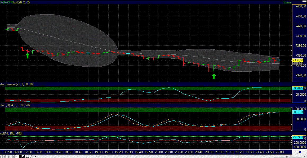Select the green buy arrow near 17:50
The height and width of the screenshot is (158, 307).
pos(28,55)
